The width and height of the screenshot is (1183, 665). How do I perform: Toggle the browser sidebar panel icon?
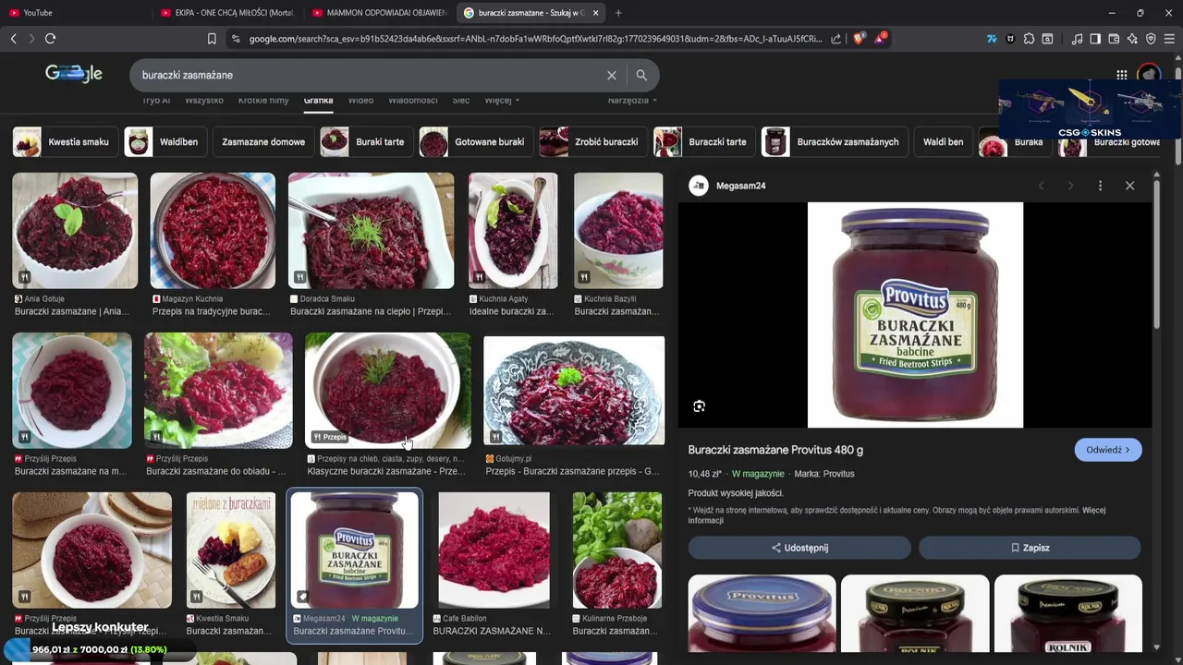point(1095,39)
